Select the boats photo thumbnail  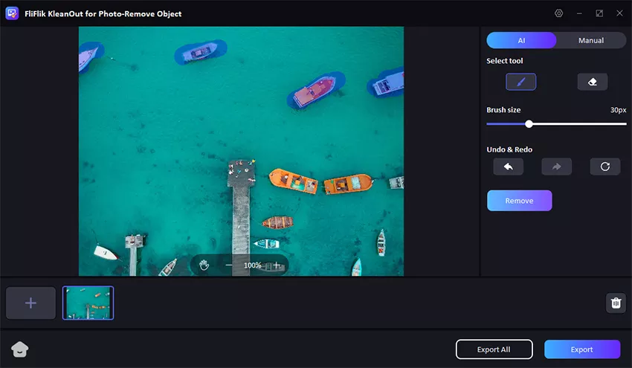click(88, 303)
